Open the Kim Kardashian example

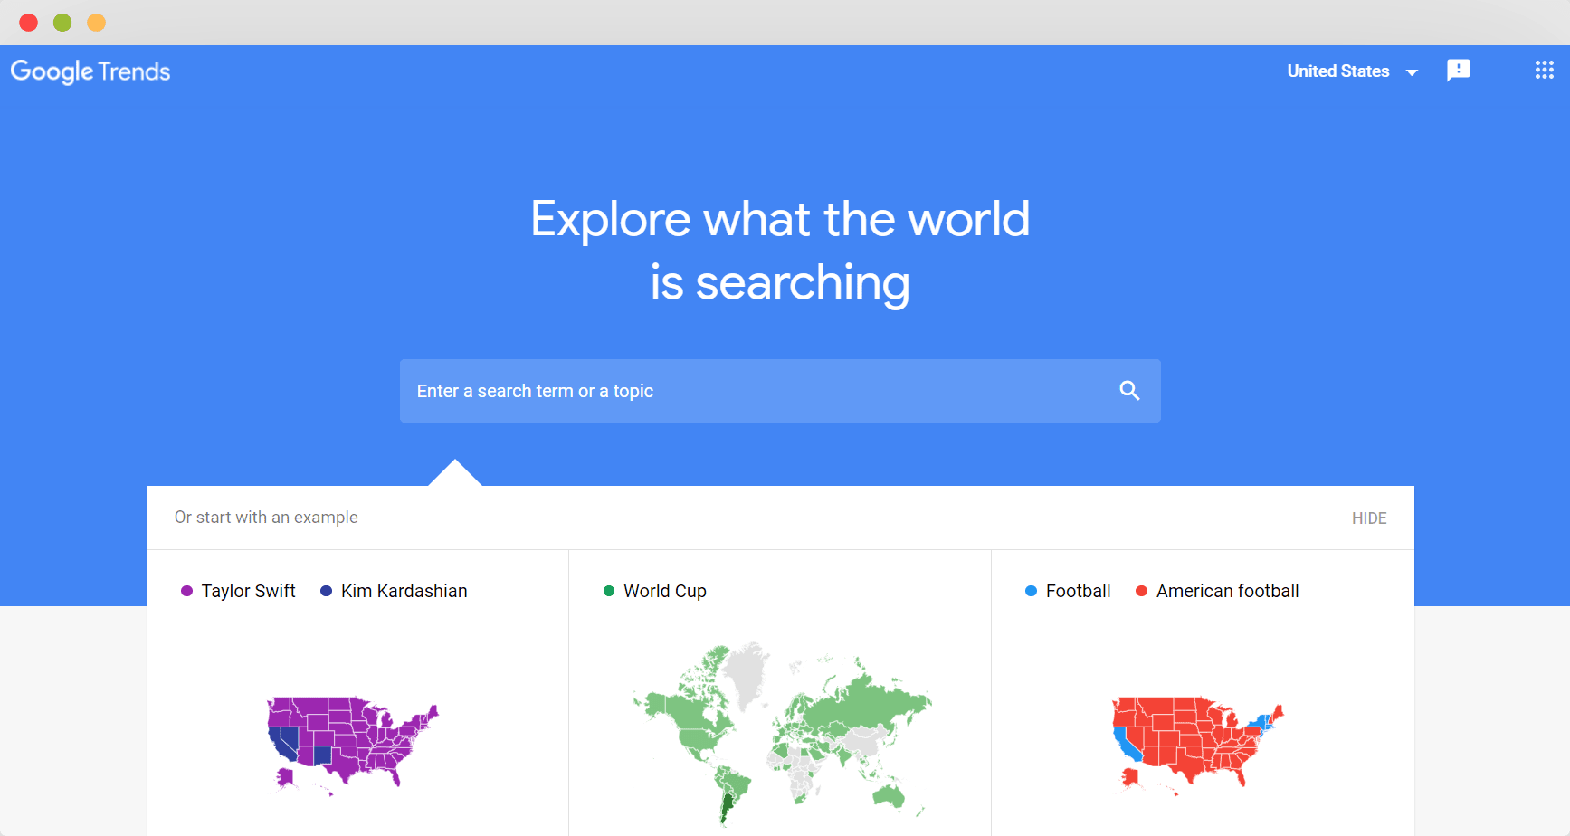coord(404,591)
